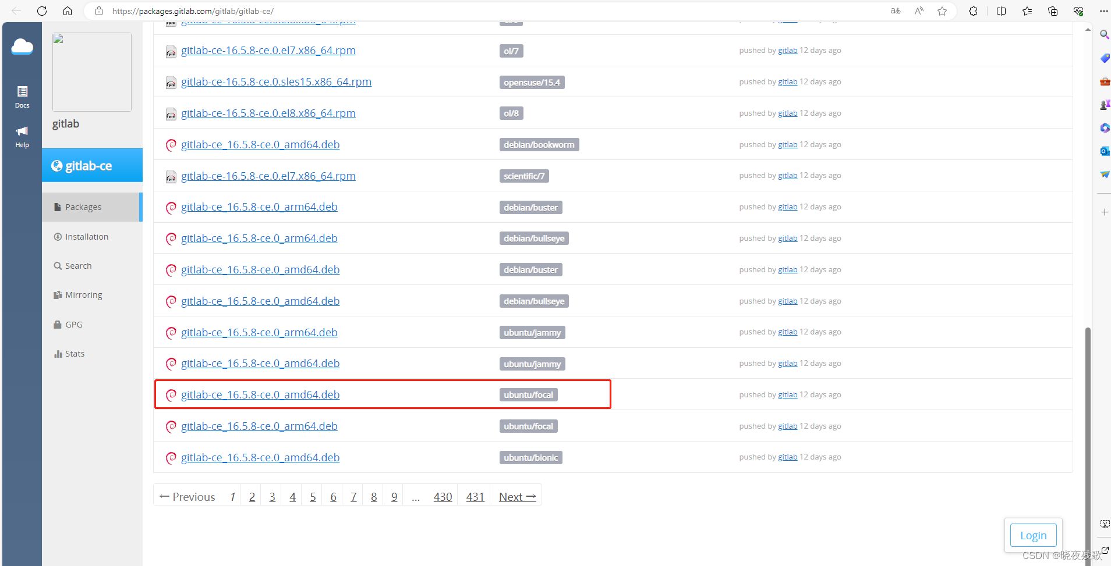
Task: Jump to last page 431
Action: [x=475, y=497]
